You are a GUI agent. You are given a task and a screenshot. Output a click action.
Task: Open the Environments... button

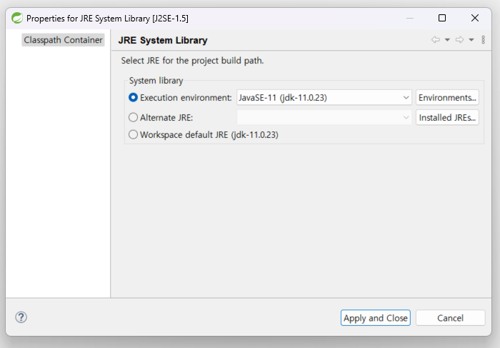(x=447, y=97)
